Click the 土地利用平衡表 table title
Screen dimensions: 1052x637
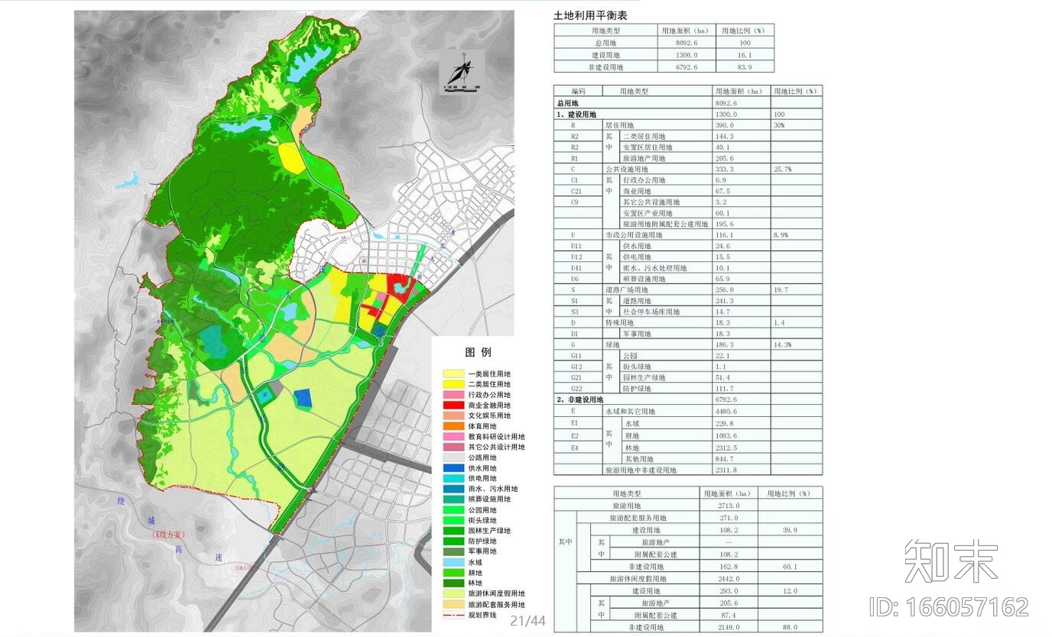pos(590,15)
